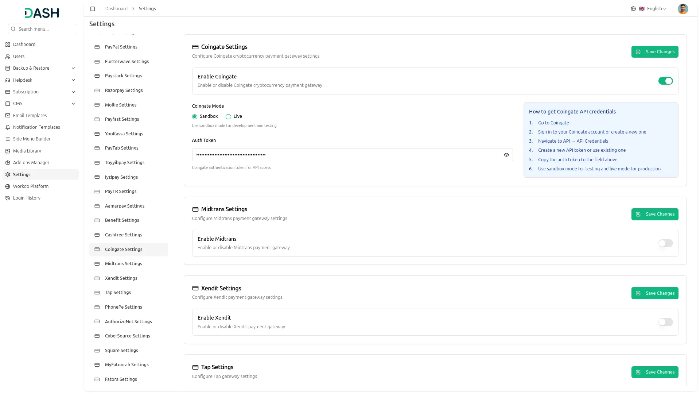700x394 pixels.
Task: Click the Email Templates envelope icon
Action: [8, 116]
